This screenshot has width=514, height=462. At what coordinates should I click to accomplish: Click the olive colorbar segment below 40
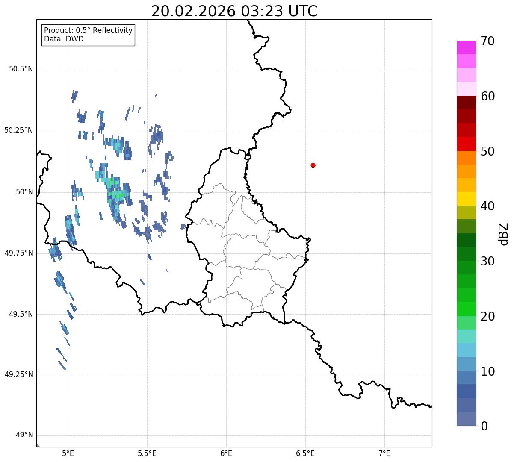coord(466,212)
